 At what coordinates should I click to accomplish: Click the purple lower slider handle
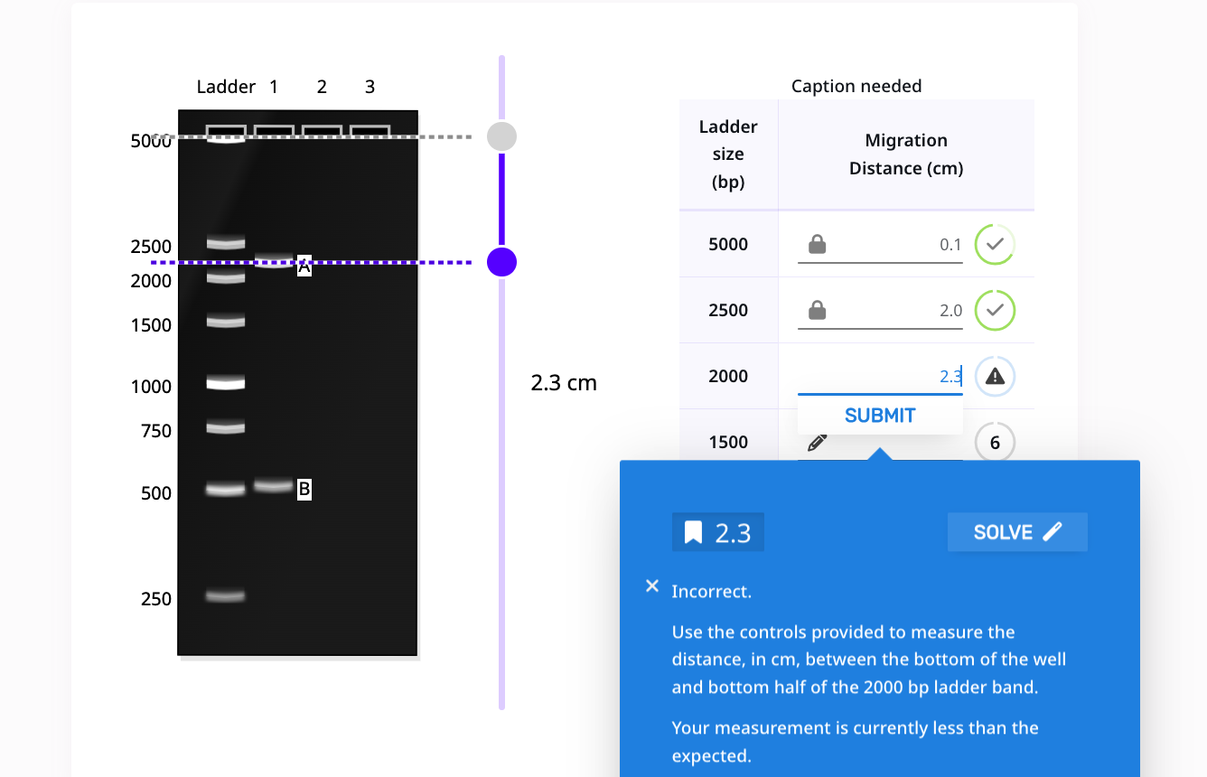click(x=501, y=262)
